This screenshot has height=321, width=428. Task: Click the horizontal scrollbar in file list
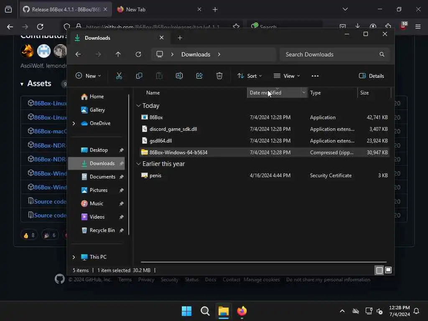264,262
